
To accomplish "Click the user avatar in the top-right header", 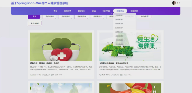I will coord(174,3).
